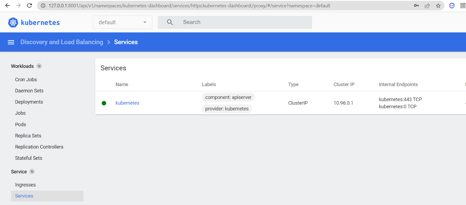This screenshot has height=205, width=466.
Task: Reload the page with the refresh icon
Action: [29, 6]
